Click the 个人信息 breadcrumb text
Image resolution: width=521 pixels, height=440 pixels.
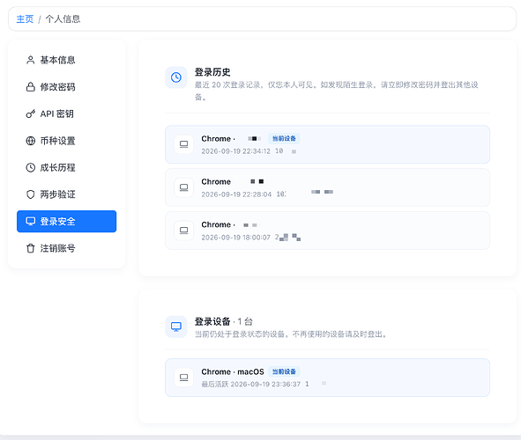click(x=63, y=18)
